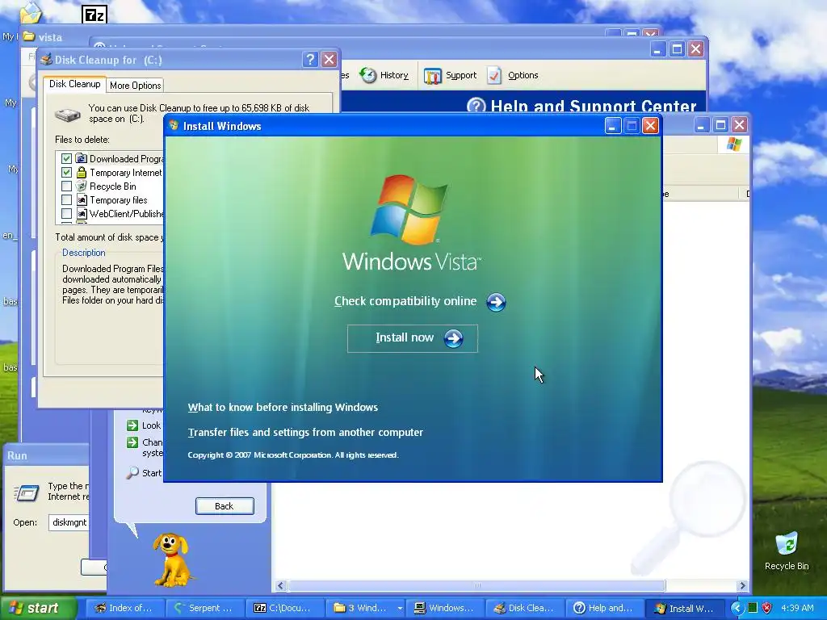This screenshot has width=827, height=620.
Task: Switch to Disk Cleanup taskbar button
Action: (x=526, y=608)
